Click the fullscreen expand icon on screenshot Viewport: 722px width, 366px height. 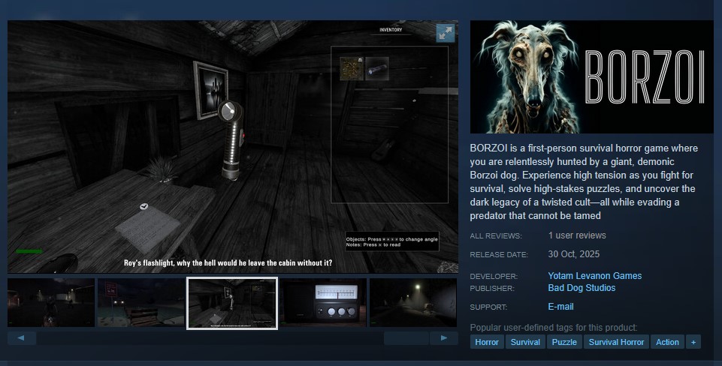[x=446, y=33]
